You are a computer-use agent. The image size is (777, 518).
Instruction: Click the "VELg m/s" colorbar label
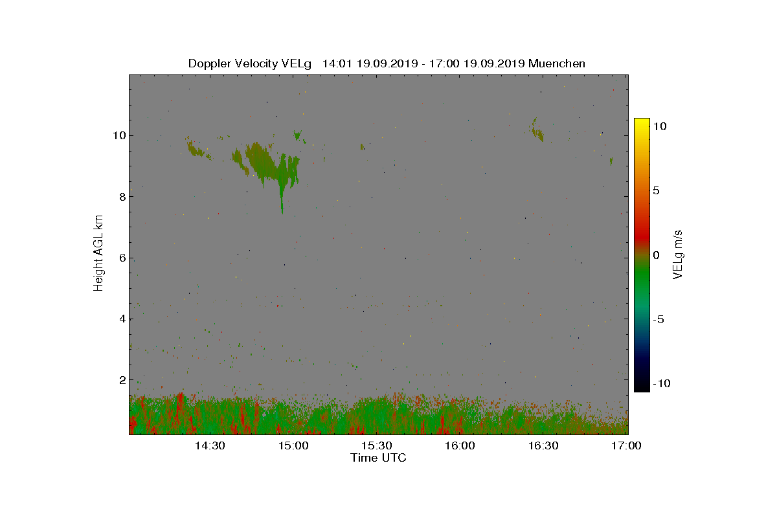pos(678,253)
